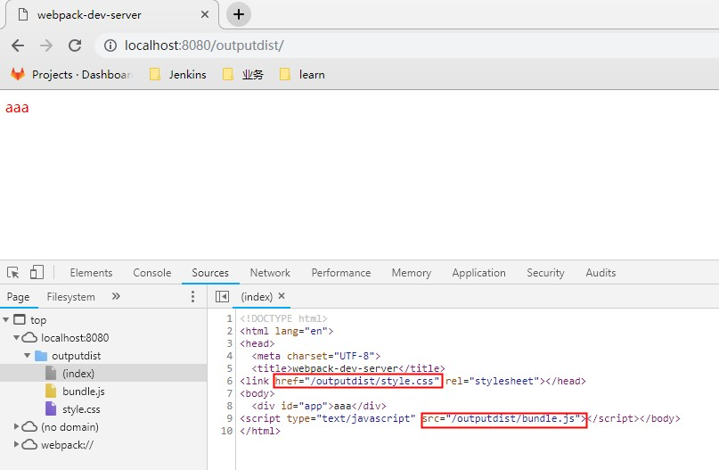Click the top frame window icon
719x470 pixels.
click(20, 319)
